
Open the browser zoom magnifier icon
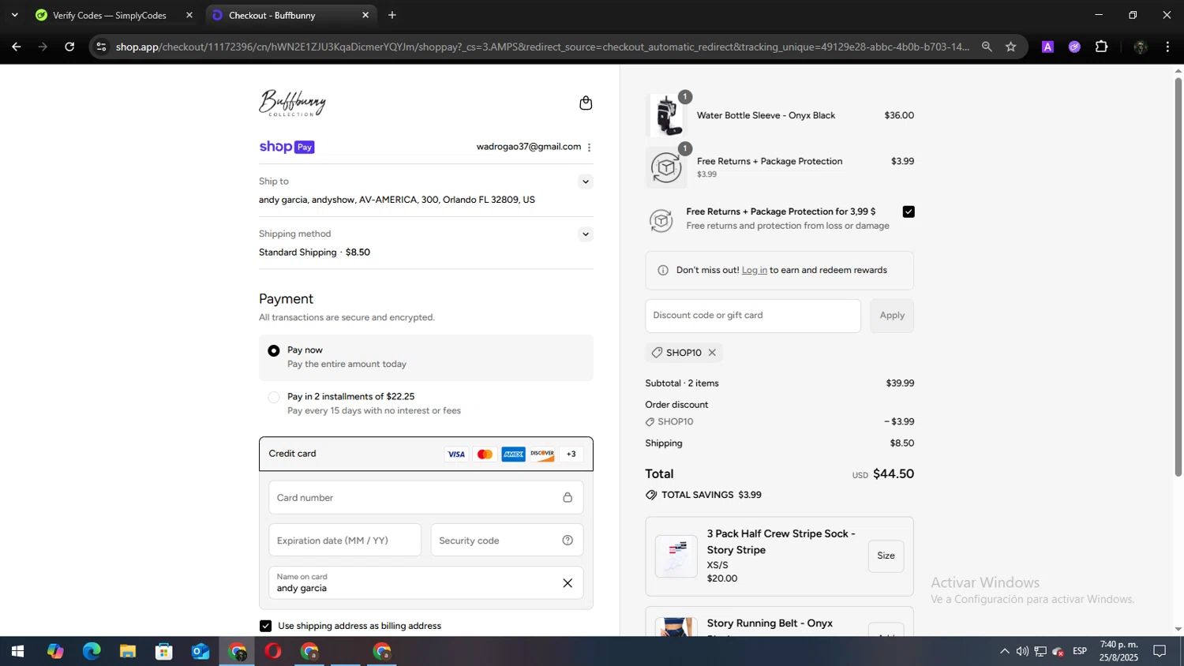[987, 47]
